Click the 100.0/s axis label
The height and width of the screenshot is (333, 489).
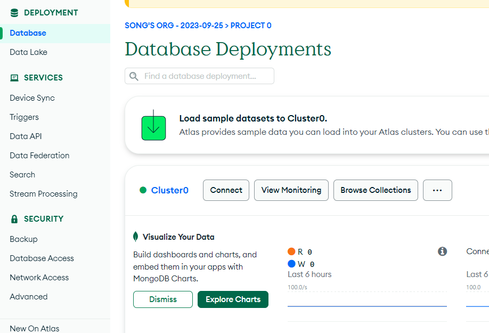298,287
